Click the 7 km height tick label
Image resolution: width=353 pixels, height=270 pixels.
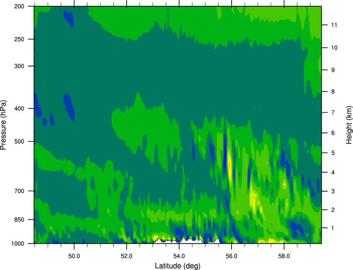pos(333,113)
